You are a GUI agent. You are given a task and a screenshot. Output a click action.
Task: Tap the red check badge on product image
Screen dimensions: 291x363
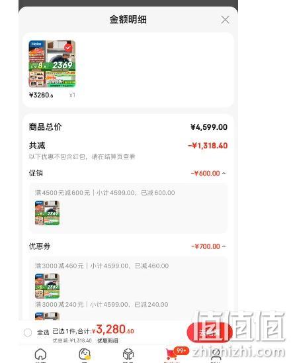[68, 48]
